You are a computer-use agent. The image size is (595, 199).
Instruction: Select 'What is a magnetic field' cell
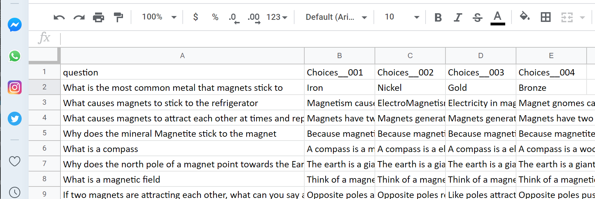182,179
